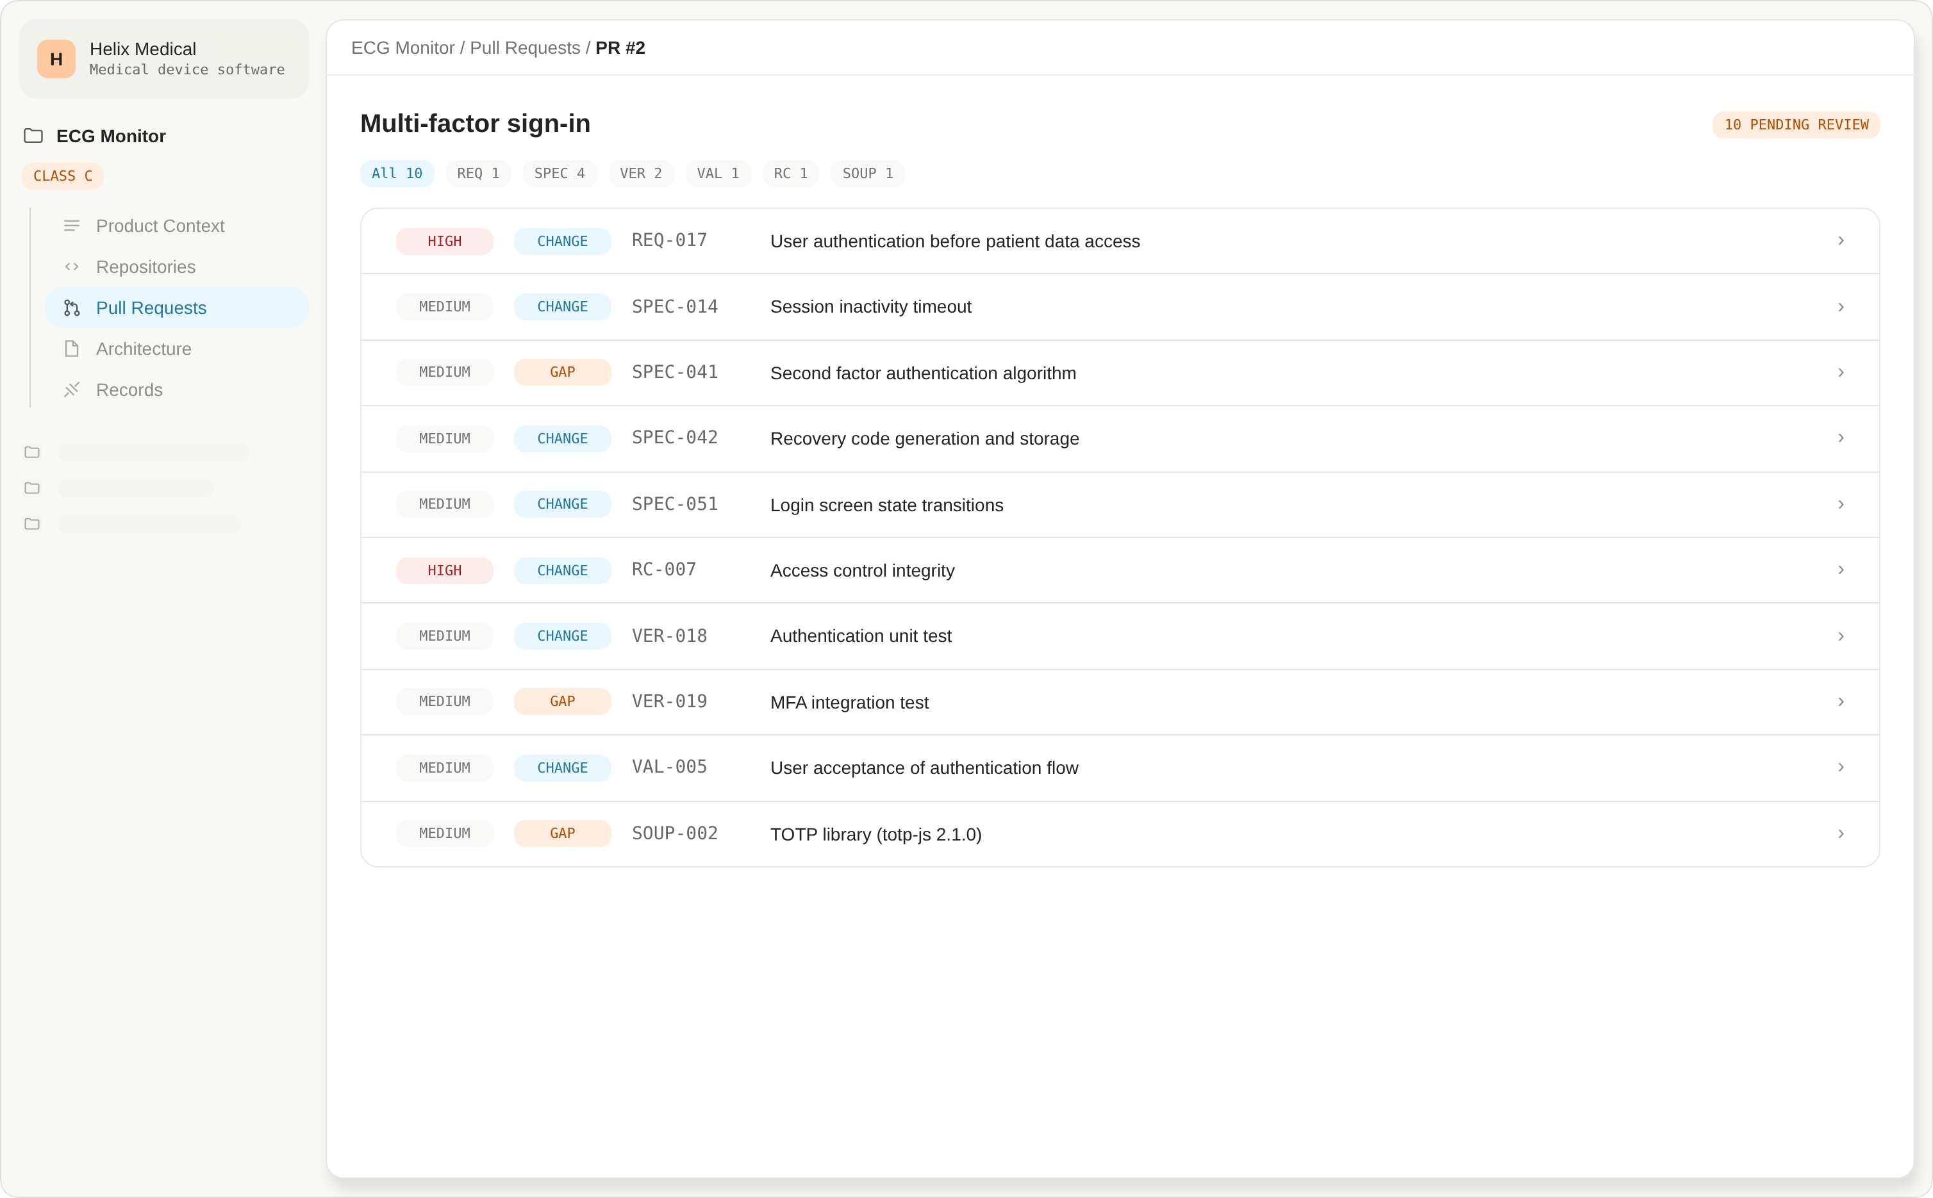Expand the SPEC-014 row chevron
The width and height of the screenshot is (1933, 1198).
tap(1841, 307)
